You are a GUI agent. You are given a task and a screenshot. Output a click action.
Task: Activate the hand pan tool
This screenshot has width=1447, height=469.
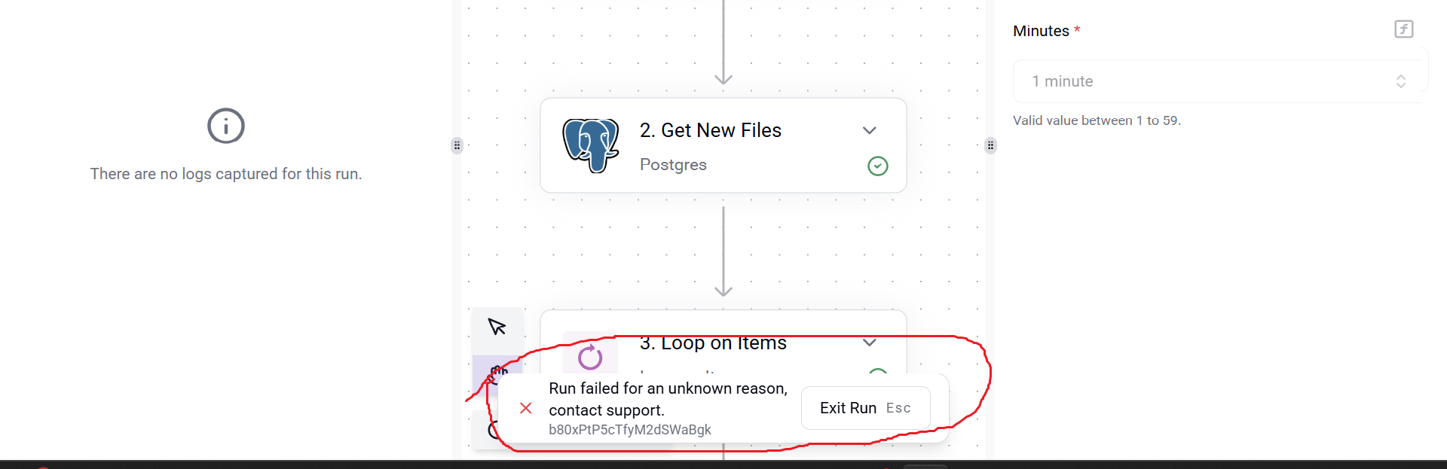point(497,370)
